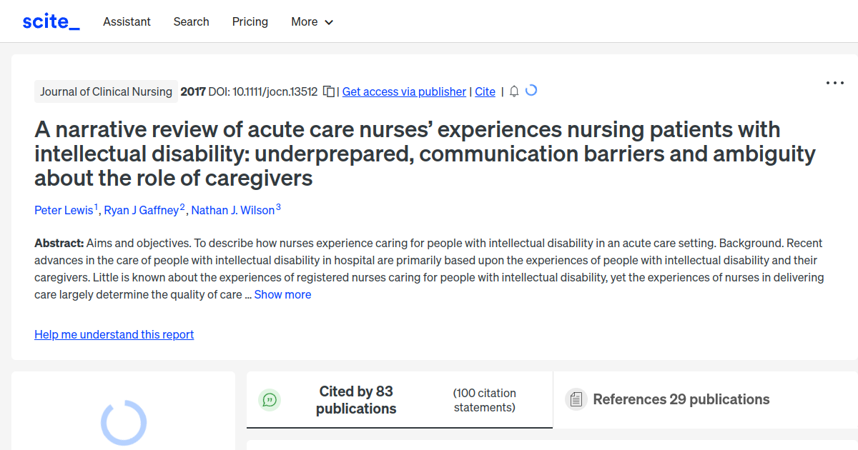Open author profile for Nathan J. Wilson

[x=232, y=210]
